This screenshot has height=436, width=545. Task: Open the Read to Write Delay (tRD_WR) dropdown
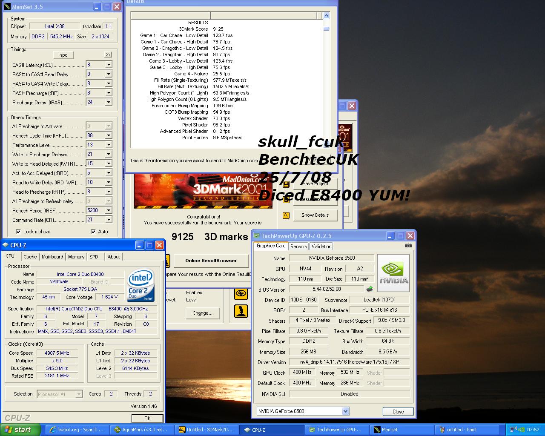109,182
